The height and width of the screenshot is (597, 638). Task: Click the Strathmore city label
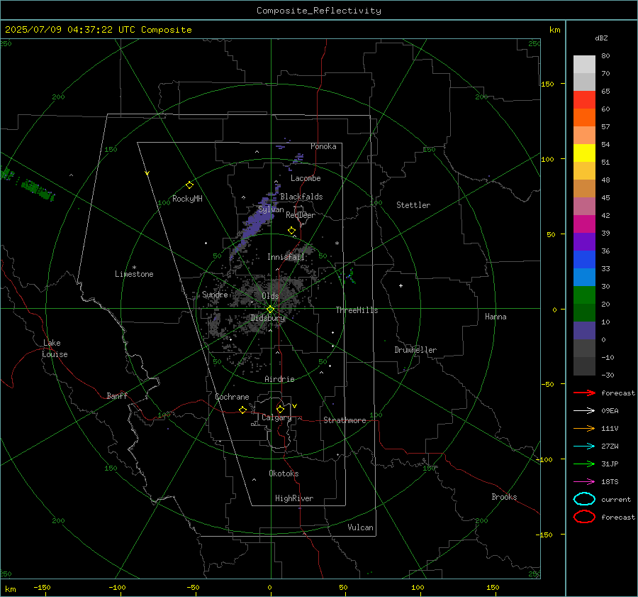point(345,420)
